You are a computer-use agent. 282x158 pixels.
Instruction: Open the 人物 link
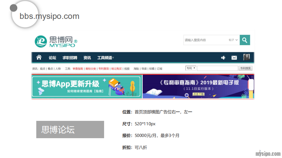click(58, 69)
